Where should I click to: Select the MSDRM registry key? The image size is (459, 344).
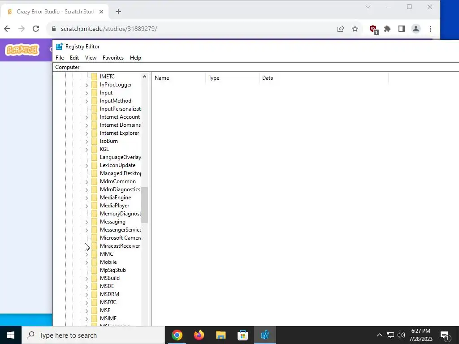pyautogui.click(x=109, y=294)
